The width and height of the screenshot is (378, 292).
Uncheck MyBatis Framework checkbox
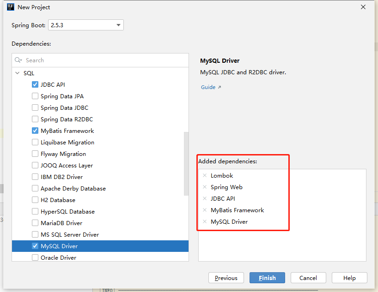[x=35, y=131]
